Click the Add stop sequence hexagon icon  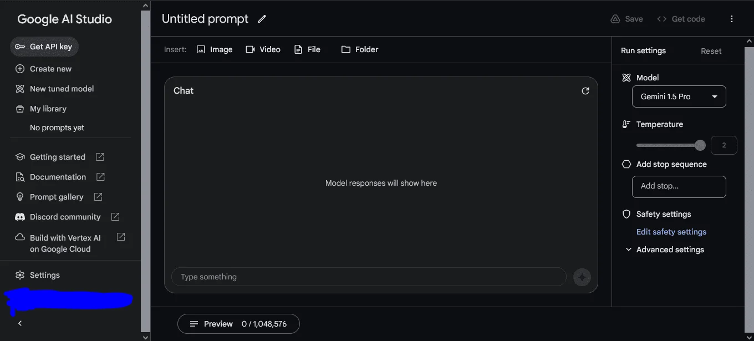tap(626, 164)
